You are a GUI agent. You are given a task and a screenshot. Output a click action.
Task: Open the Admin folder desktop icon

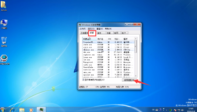coord(4,5)
